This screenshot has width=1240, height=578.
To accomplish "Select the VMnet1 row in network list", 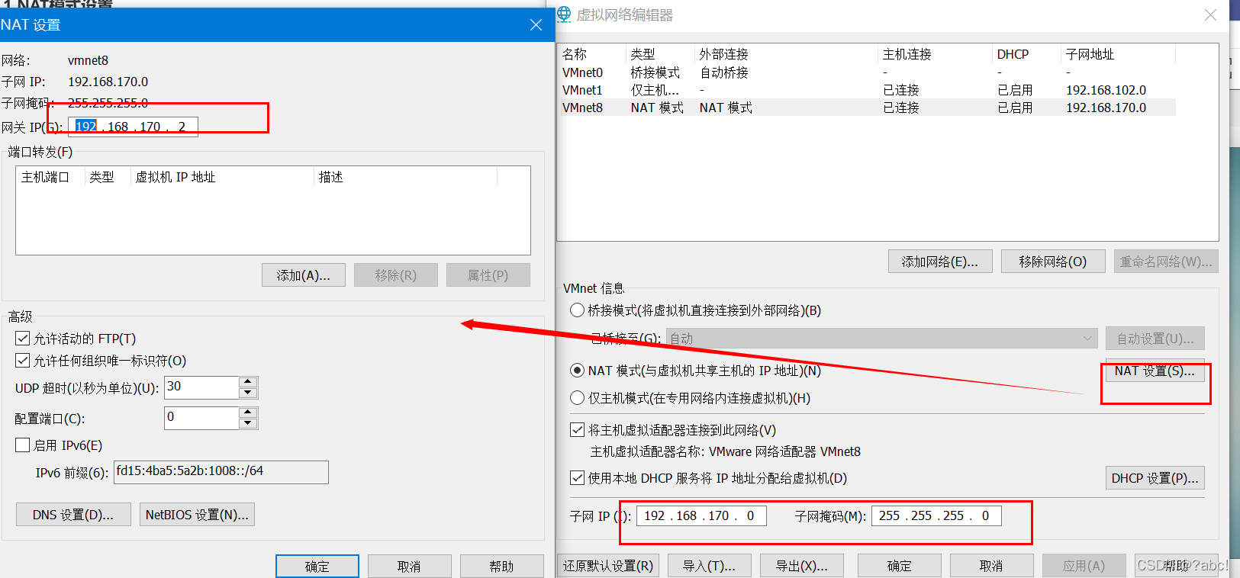I will pos(868,90).
